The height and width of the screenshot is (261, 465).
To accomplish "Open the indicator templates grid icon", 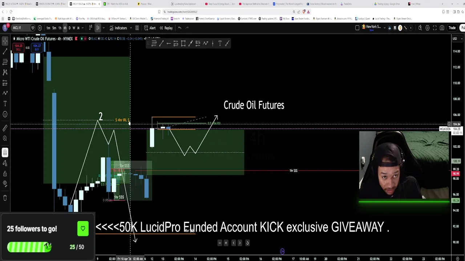I will [x=137, y=28].
